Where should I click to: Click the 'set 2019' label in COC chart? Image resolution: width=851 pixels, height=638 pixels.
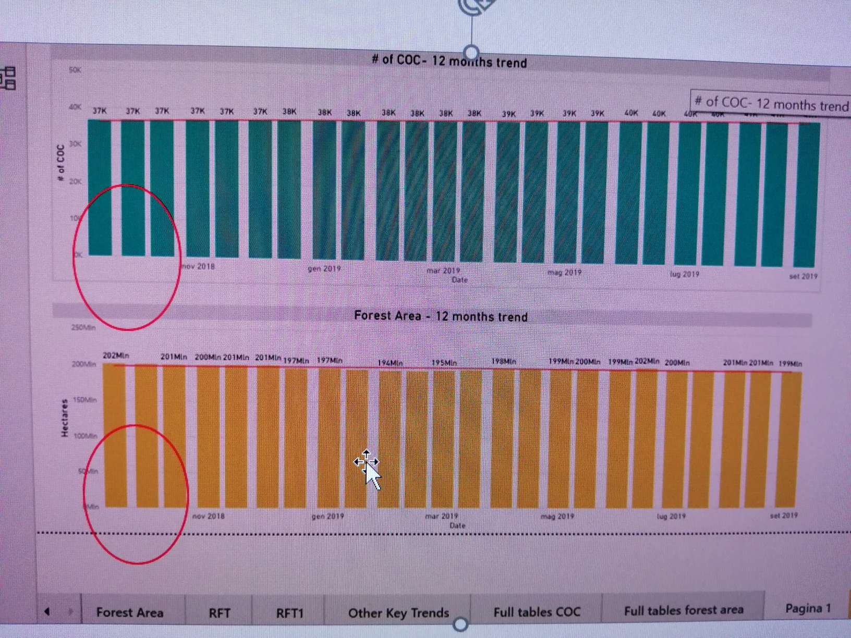(803, 276)
